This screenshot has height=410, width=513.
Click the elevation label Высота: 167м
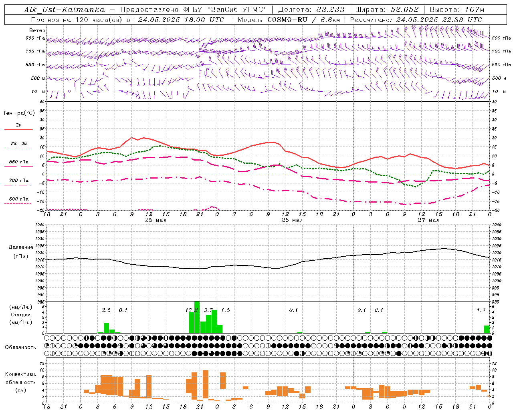pyautogui.click(x=457, y=10)
